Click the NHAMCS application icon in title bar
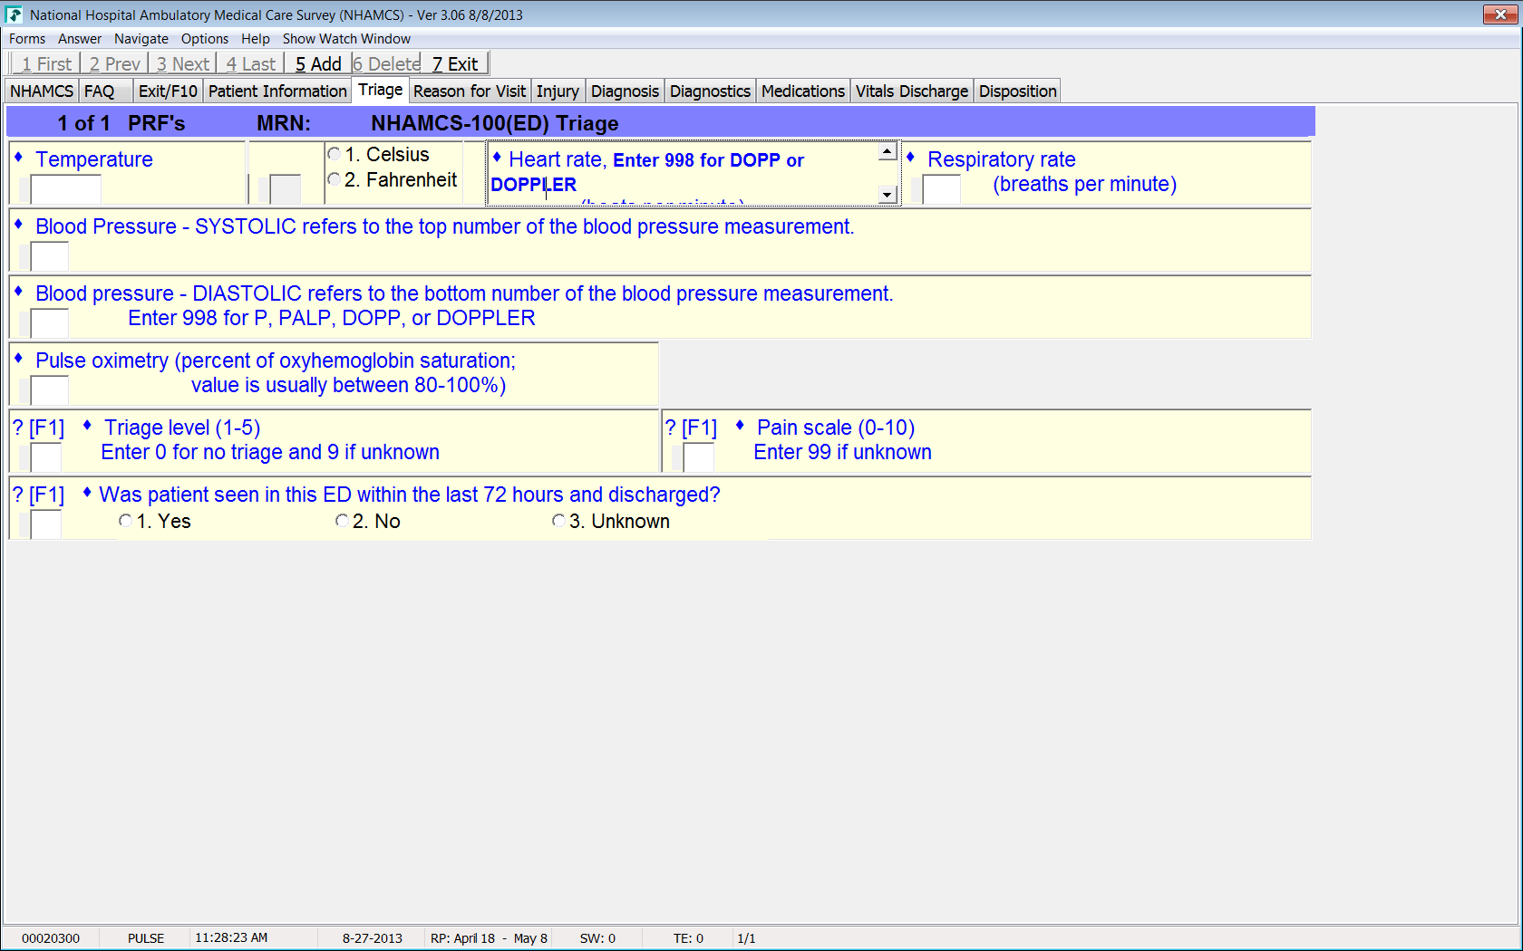This screenshot has width=1523, height=951. [x=14, y=14]
